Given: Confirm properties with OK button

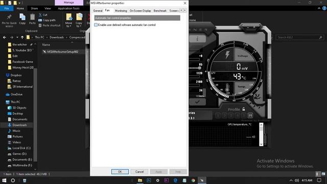Looking at the screenshot, I should [120, 172].
